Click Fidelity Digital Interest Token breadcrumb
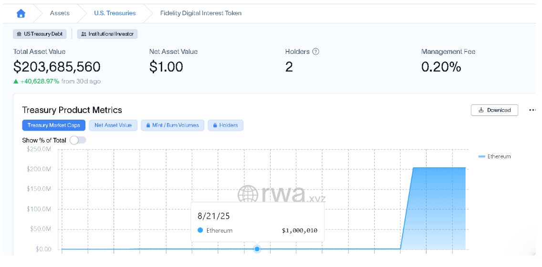The image size is (542, 267). 201,13
